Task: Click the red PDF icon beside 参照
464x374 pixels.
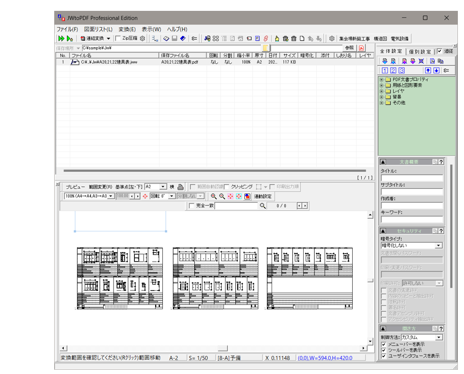Action: tap(361, 48)
